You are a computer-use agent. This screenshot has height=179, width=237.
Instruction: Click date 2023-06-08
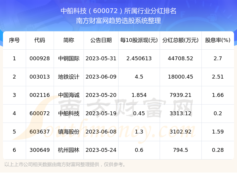(x=101, y=132)
